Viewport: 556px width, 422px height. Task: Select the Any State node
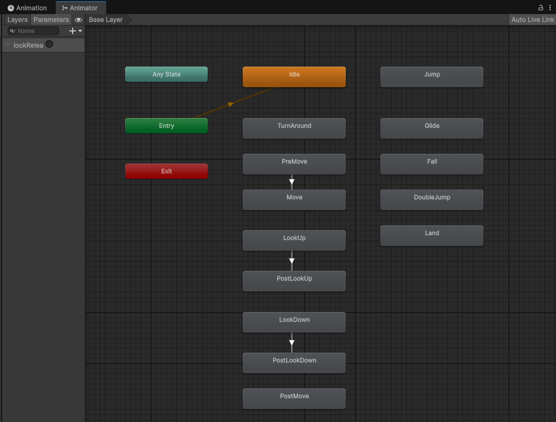[x=166, y=74]
